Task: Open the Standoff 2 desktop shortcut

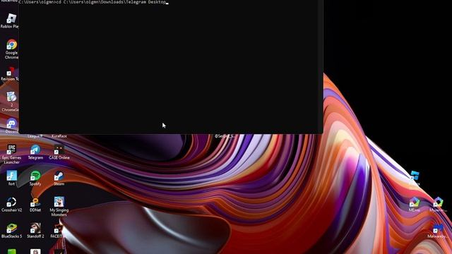Action: [x=35, y=231]
